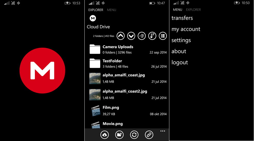Select the Film.png file name

(x=111, y=108)
